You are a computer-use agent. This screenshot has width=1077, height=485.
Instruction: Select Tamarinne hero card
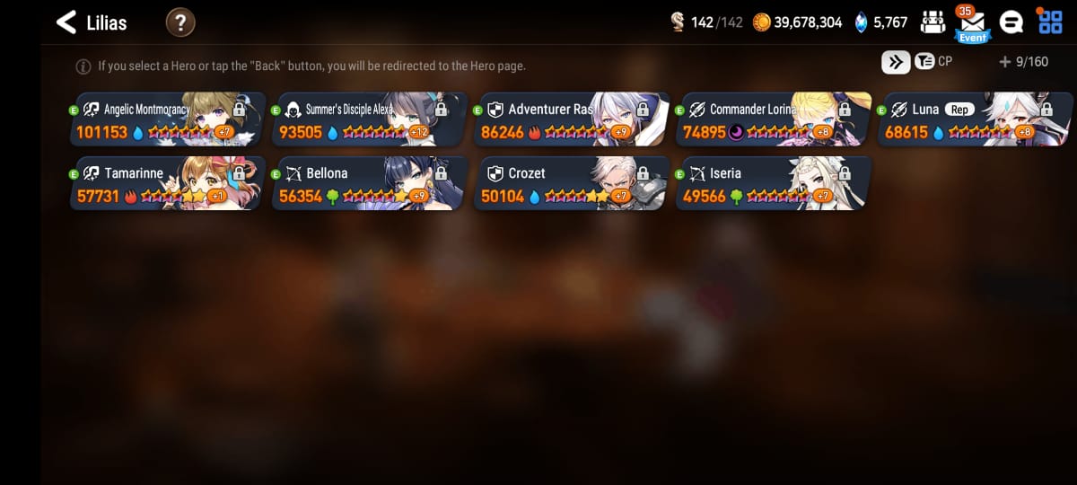pyautogui.click(x=168, y=183)
